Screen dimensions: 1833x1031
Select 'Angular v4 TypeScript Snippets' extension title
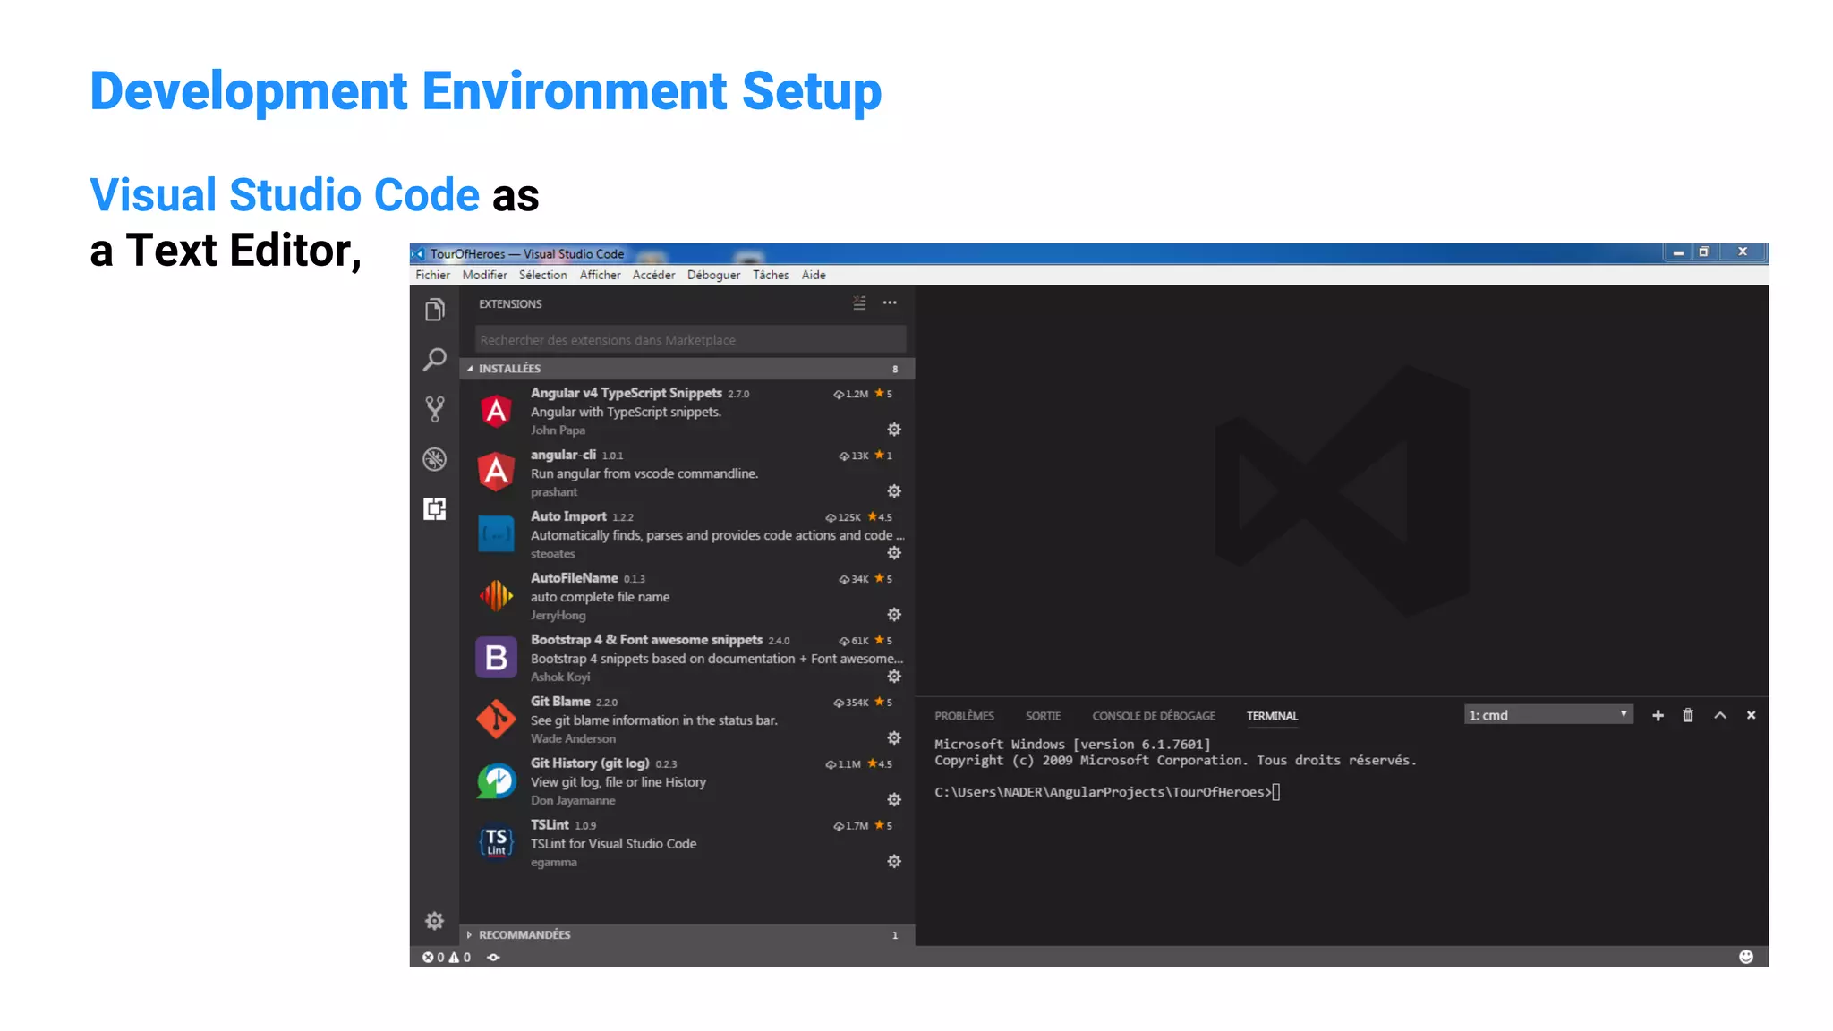(x=627, y=393)
